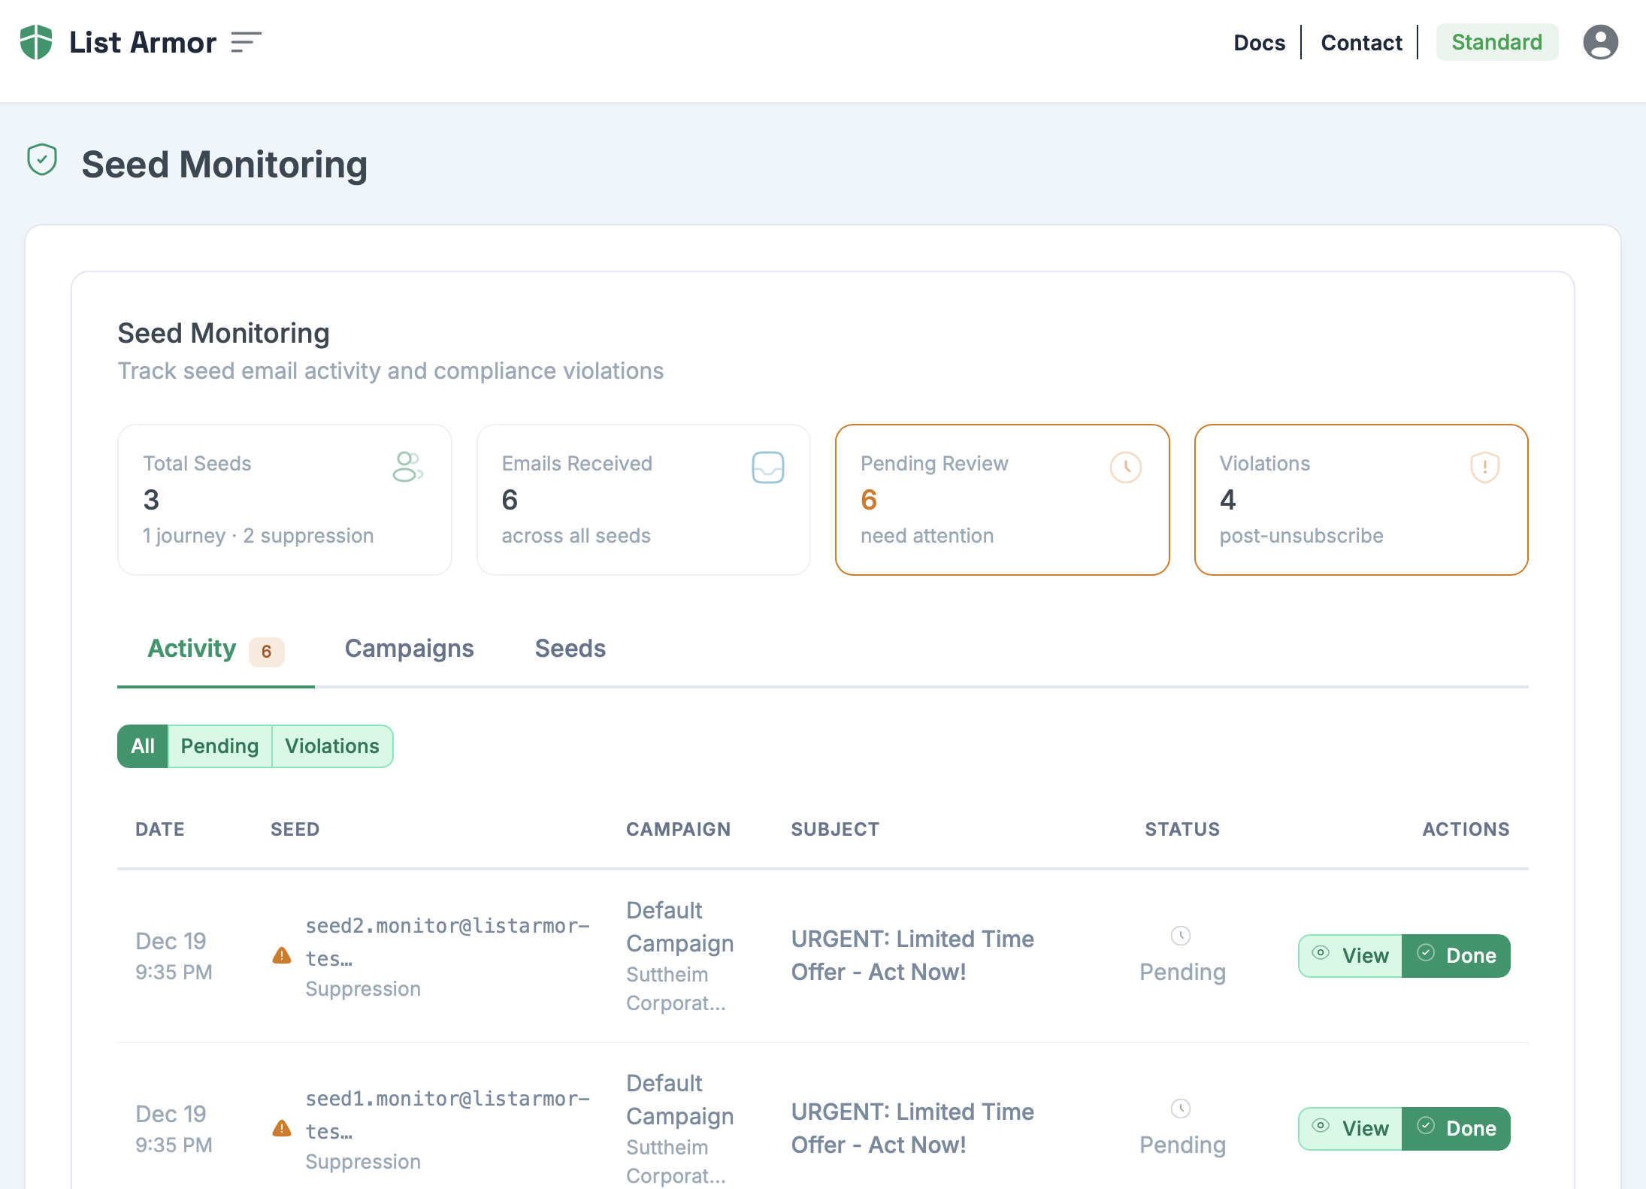Click the Total Seeds people icon
Viewport: 1646px width, 1189px height.
(x=407, y=467)
